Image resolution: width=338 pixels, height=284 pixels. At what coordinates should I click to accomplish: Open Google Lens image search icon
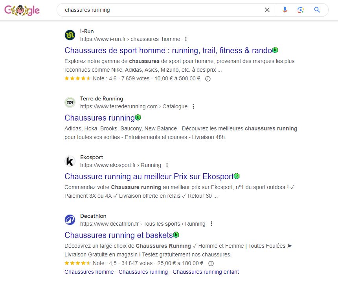tap(301, 10)
